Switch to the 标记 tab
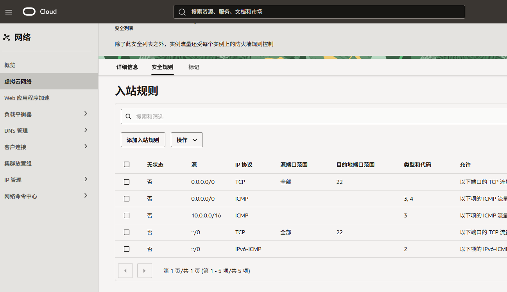 pyautogui.click(x=193, y=67)
